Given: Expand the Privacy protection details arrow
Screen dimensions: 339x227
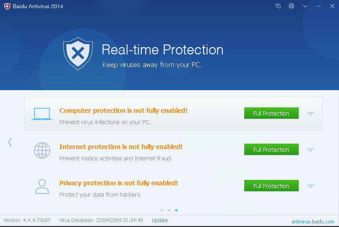Looking at the screenshot, I should pos(310,186).
